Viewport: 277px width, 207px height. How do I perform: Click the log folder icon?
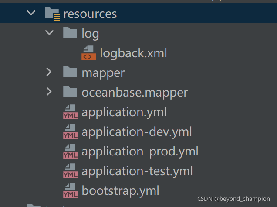70,32
